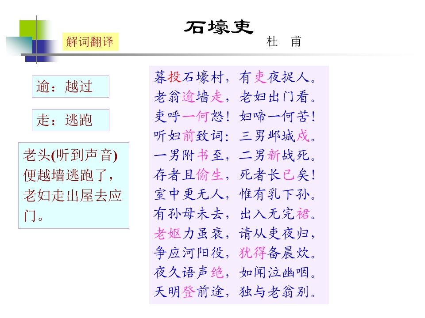Click the poem line 夜久语声绝，如闻泣幽咽

235,273
